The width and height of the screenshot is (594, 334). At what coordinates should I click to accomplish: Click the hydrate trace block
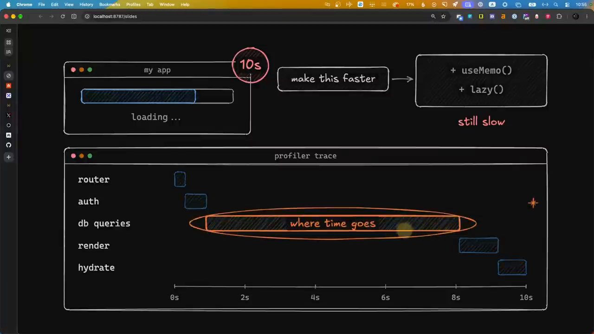[512, 268]
